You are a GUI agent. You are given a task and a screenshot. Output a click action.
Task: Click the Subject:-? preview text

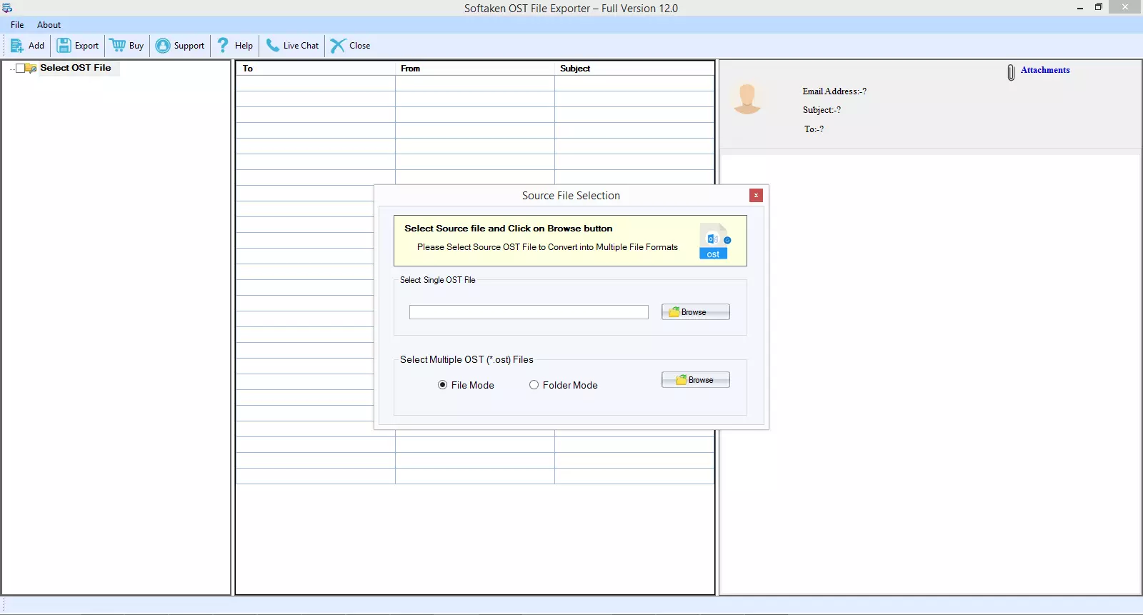822,110
